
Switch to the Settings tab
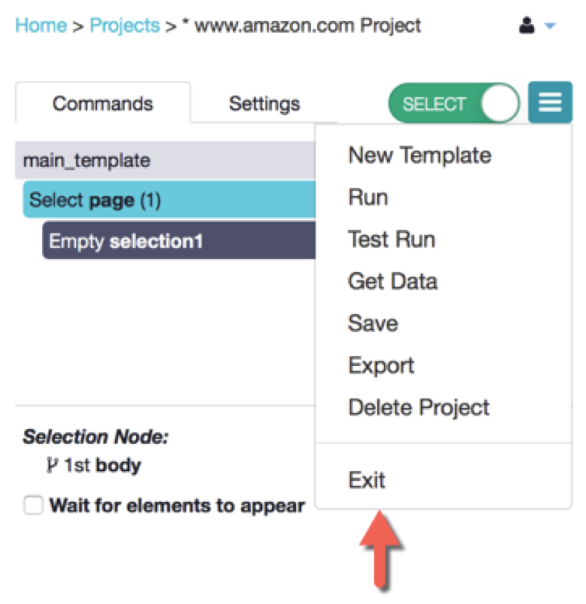pyautogui.click(x=264, y=103)
